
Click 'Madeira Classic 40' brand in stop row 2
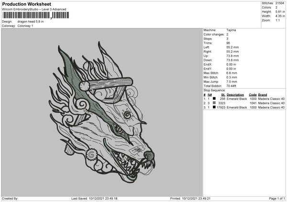point(271,103)
